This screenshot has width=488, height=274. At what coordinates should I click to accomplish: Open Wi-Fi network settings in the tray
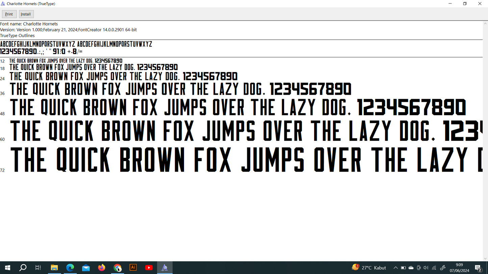434,268
